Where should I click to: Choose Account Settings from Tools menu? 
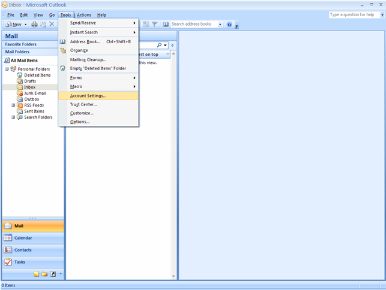pos(88,96)
